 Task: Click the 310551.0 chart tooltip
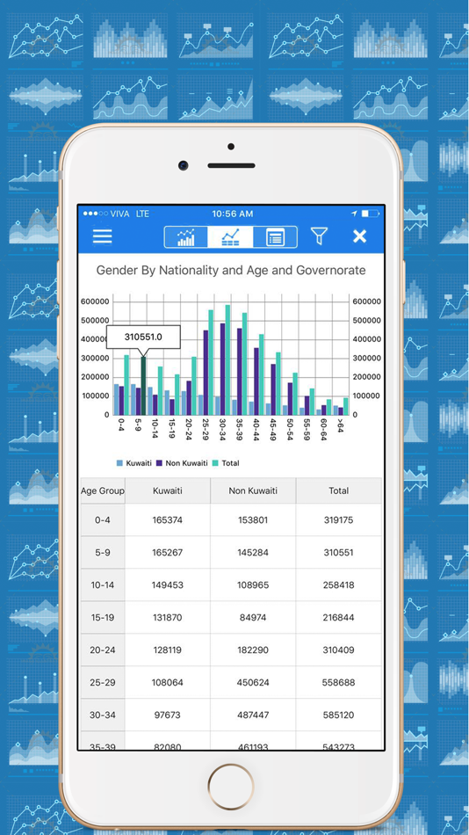(143, 338)
